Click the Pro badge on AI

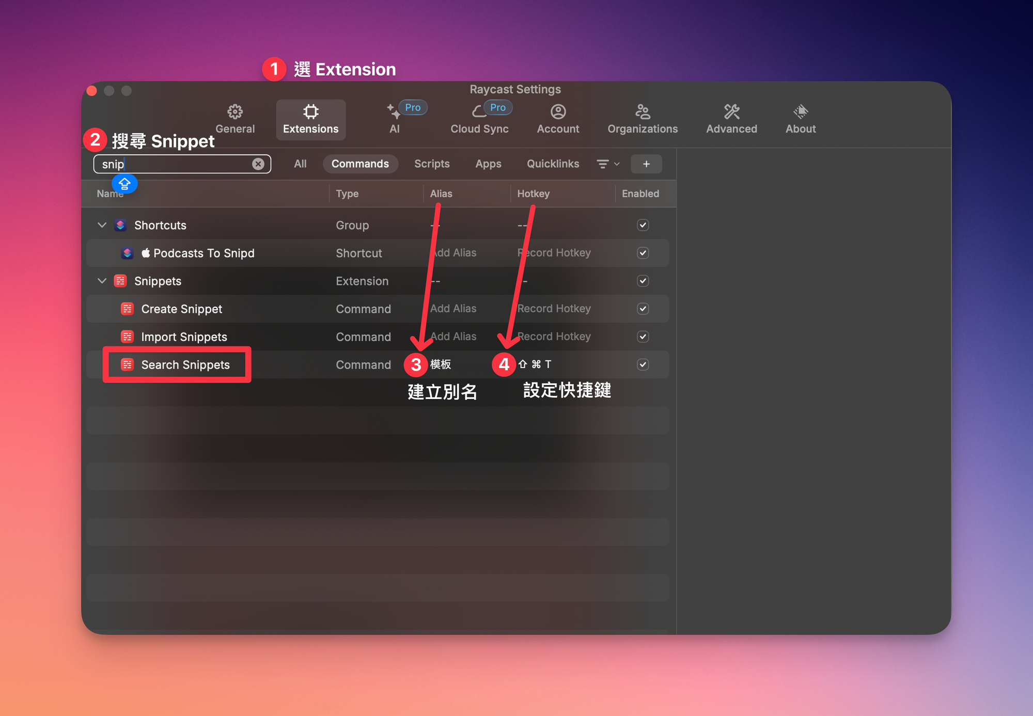click(x=413, y=107)
